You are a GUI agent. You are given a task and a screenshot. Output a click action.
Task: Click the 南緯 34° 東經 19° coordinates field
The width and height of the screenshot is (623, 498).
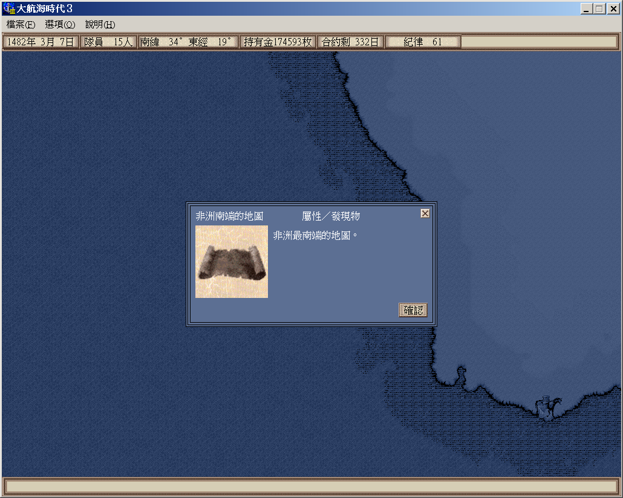[x=188, y=42]
